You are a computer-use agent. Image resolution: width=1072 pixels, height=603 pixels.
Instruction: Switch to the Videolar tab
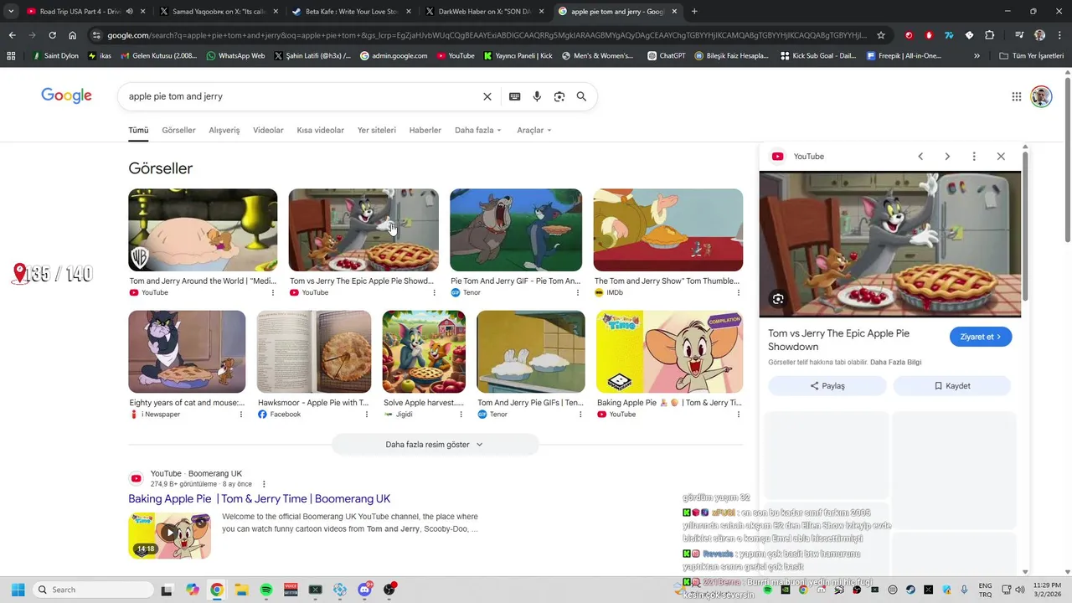coord(268,130)
